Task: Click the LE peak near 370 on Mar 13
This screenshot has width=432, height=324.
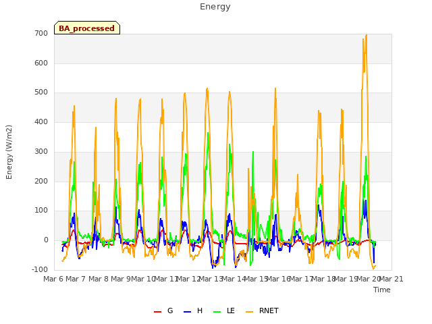Action: tap(208, 133)
